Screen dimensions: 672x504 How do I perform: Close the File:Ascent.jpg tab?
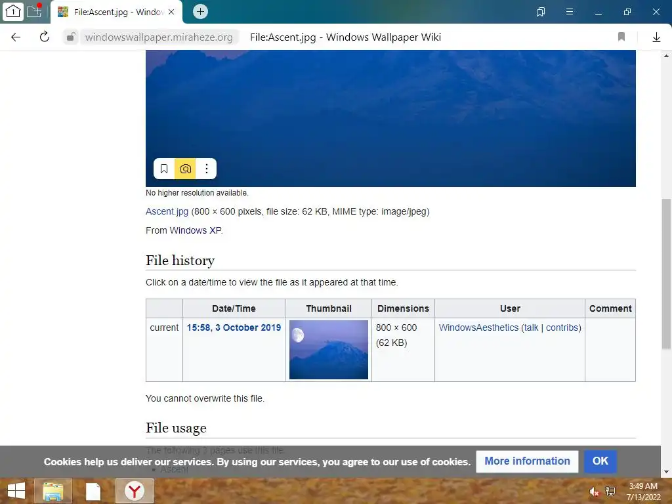(x=171, y=12)
